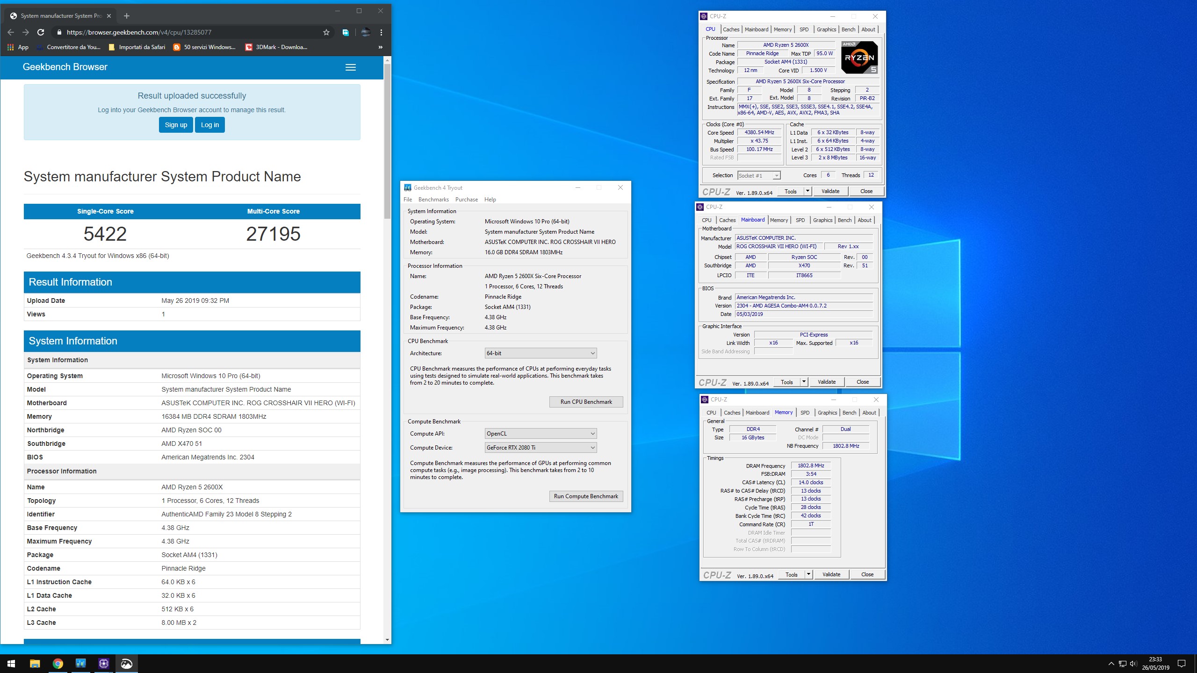Click Run Compute Benchmark
Image resolution: width=1197 pixels, height=673 pixels.
pos(586,496)
